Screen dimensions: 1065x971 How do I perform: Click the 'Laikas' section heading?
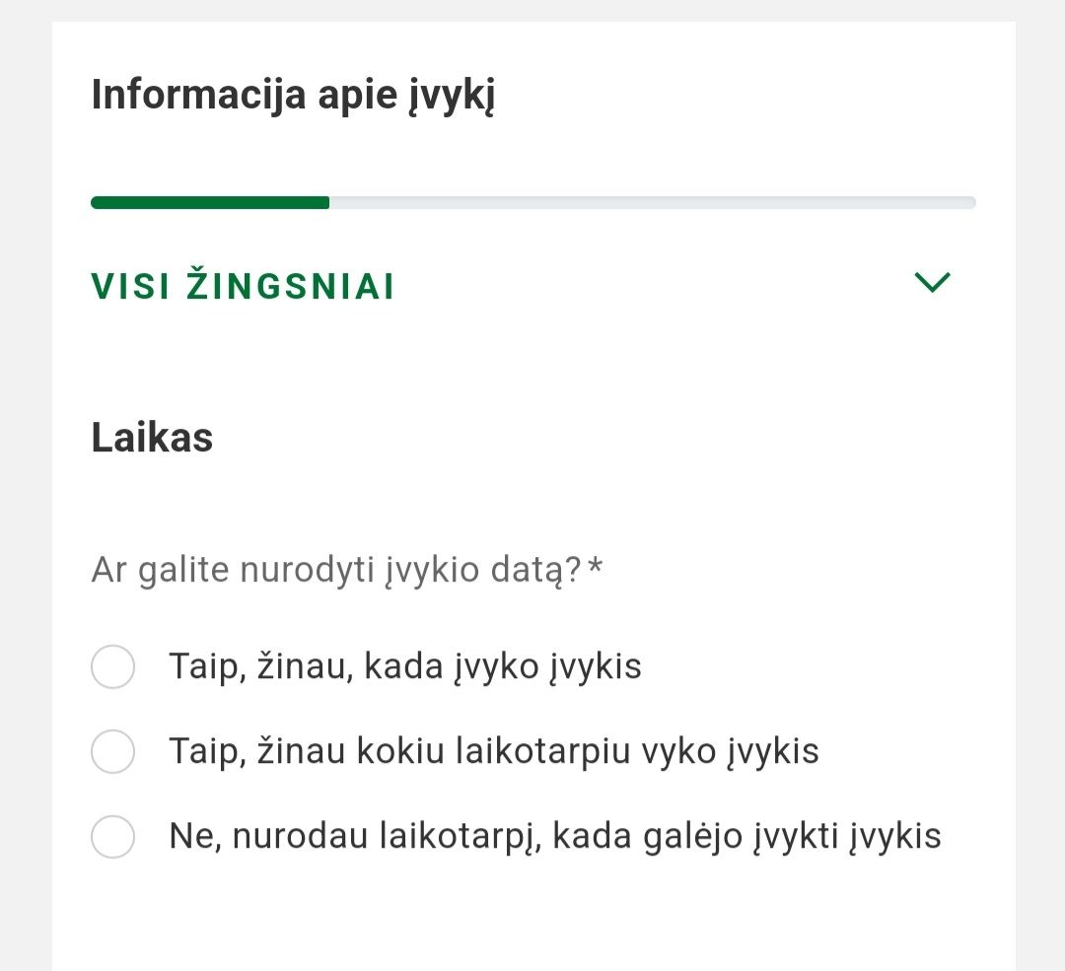[x=152, y=438]
